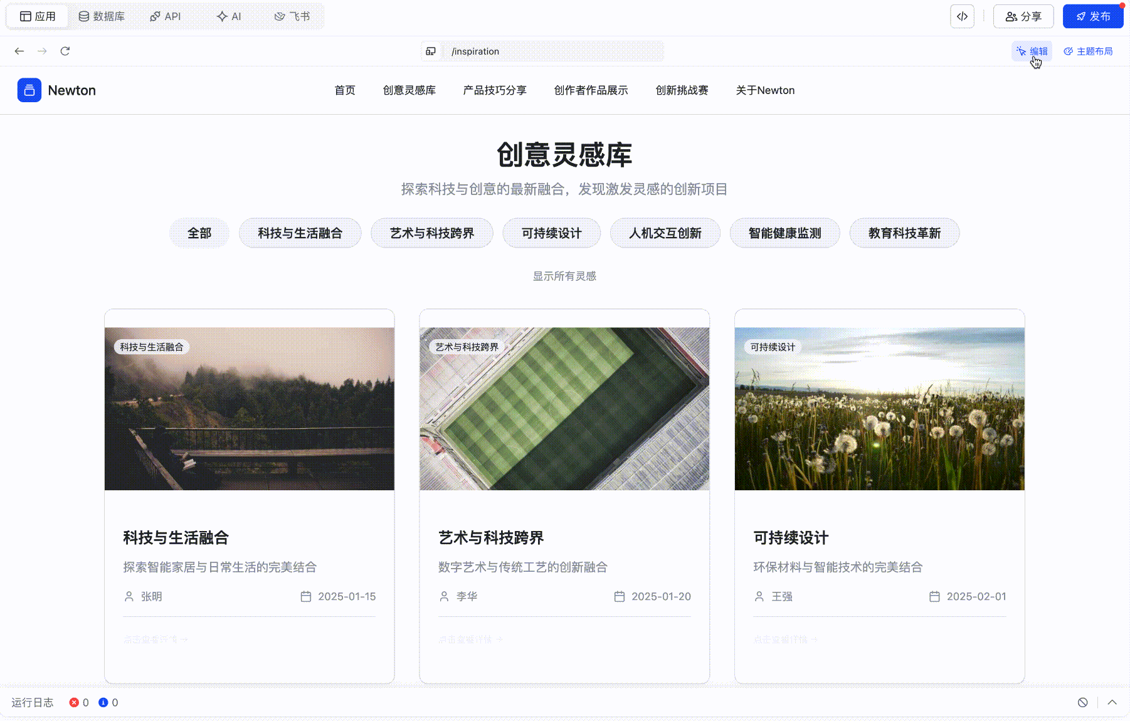
Task: Switch to the 飞书 tab
Action: (292, 16)
